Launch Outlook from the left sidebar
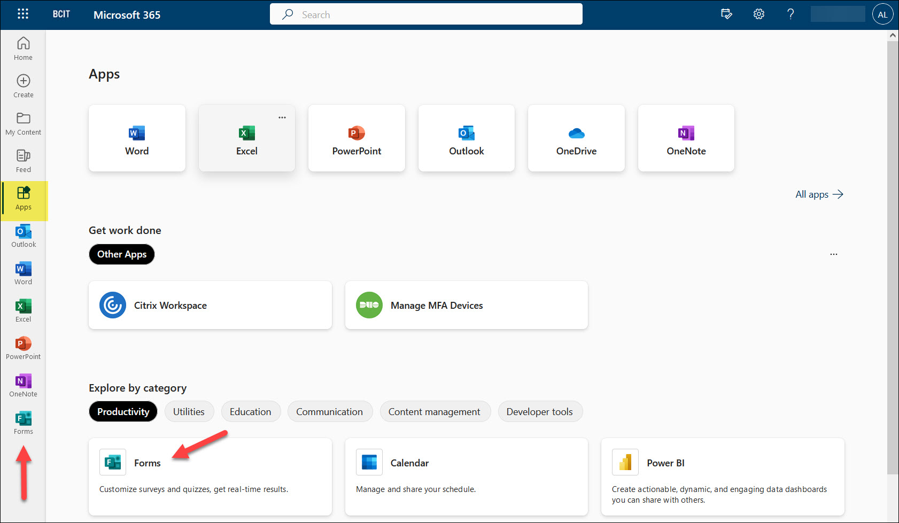Image resolution: width=899 pixels, height=523 pixels. [x=23, y=236]
